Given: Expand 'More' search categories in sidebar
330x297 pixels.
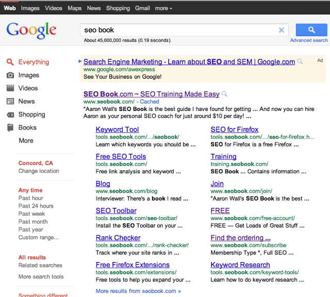Looking at the screenshot, I should (x=26, y=140).
